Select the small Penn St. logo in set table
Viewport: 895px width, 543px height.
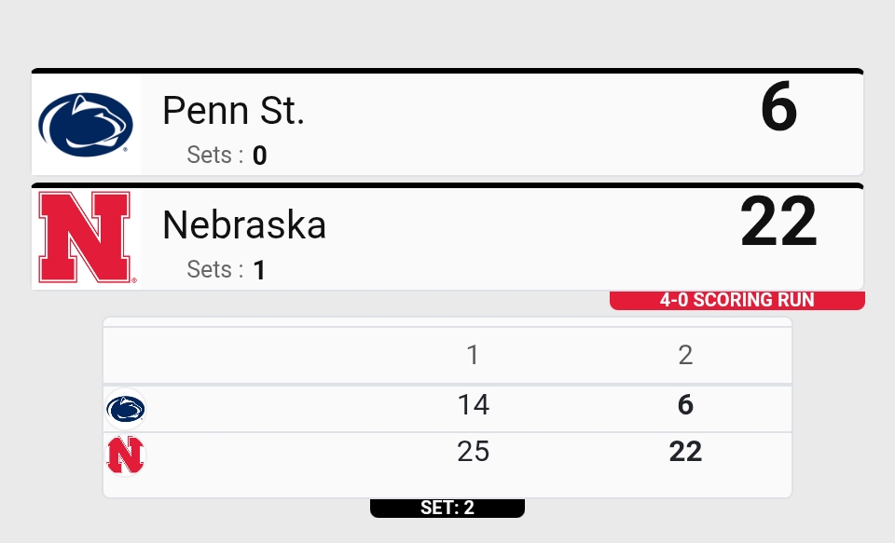click(x=126, y=409)
